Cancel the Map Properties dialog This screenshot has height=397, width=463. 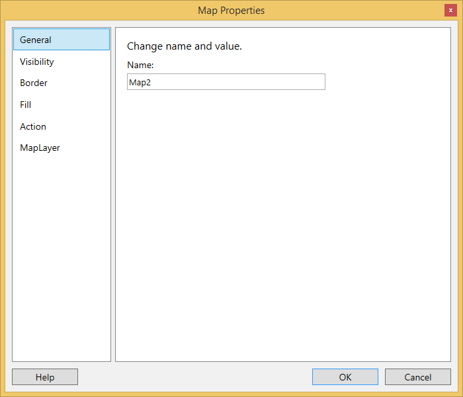pos(417,377)
